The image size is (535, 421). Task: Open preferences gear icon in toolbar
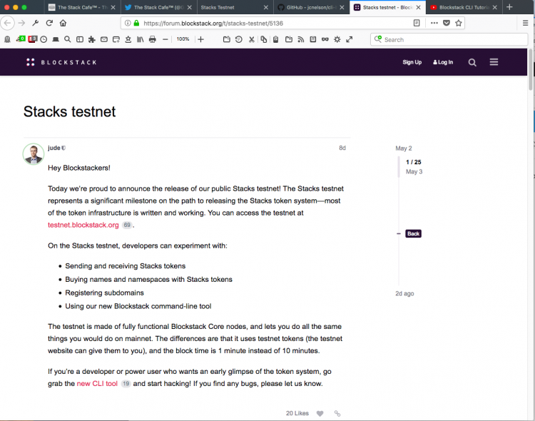[x=337, y=39]
